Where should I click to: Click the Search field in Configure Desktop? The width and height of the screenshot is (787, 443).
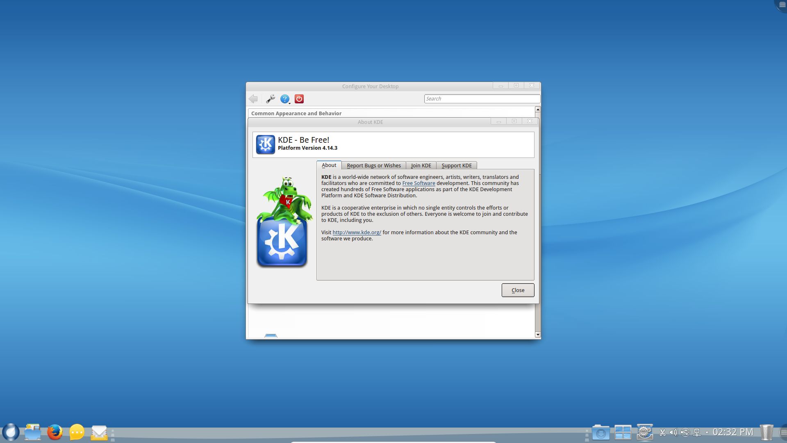click(482, 99)
